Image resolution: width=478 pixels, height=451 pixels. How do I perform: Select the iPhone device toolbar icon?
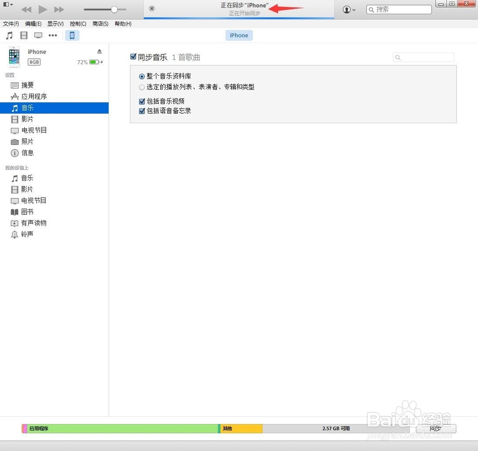tap(72, 35)
